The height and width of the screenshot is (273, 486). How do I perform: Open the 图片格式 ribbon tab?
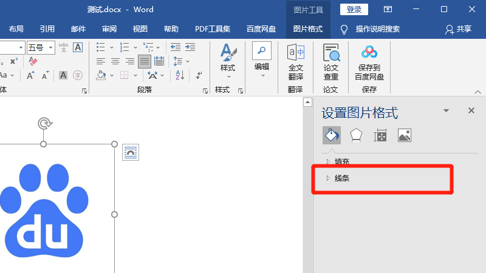tap(307, 29)
